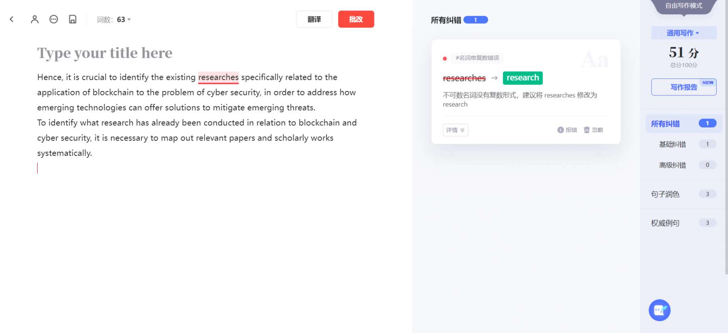
Task: Click the 翻译 translate button
Action: click(314, 19)
